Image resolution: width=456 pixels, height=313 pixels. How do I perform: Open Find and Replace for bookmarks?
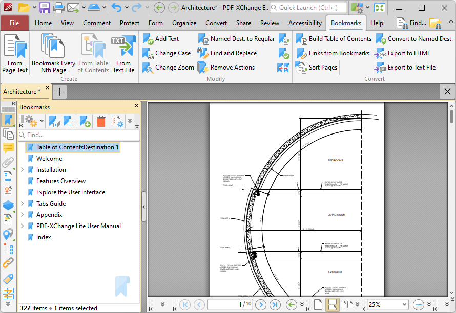click(x=227, y=53)
